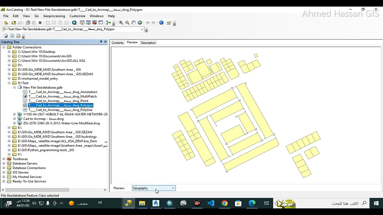
Task: Open the ModelBuilder window icon
Action: [108, 23]
